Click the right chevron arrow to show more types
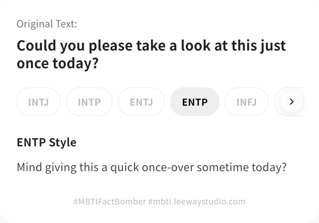The image size is (319, 223). click(x=291, y=102)
